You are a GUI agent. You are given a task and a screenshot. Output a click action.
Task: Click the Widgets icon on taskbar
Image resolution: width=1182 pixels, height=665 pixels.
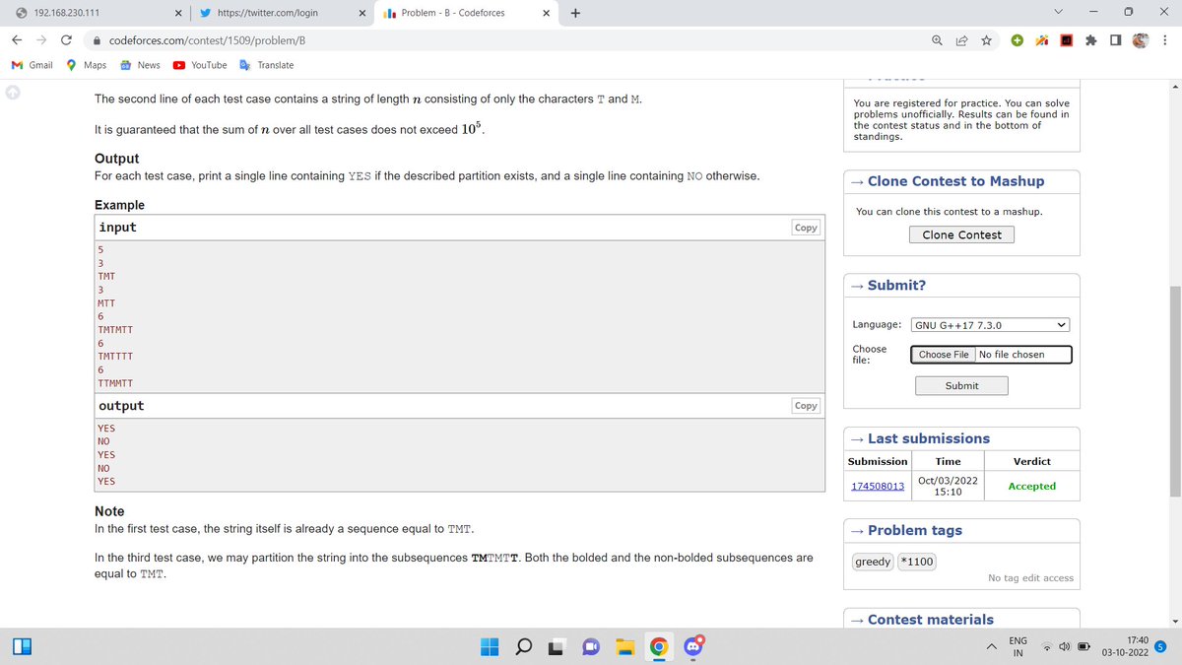pos(22,647)
